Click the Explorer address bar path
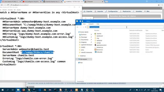The height and width of the screenshot is (92, 164). (94, 27)
